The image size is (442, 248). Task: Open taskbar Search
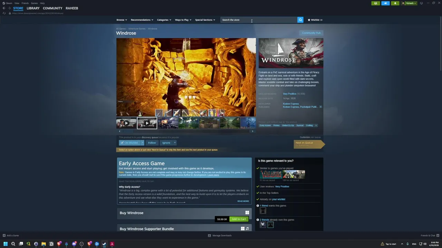13,244
